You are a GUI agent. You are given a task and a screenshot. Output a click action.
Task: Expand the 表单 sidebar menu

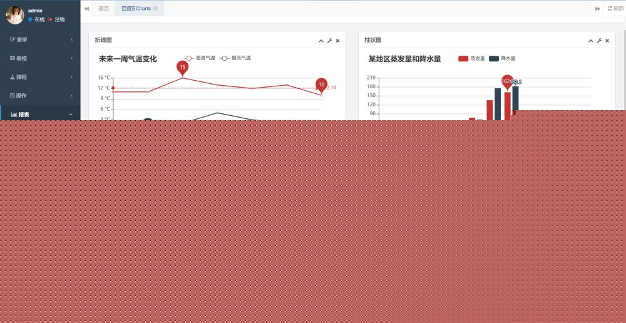click(40, 40)
